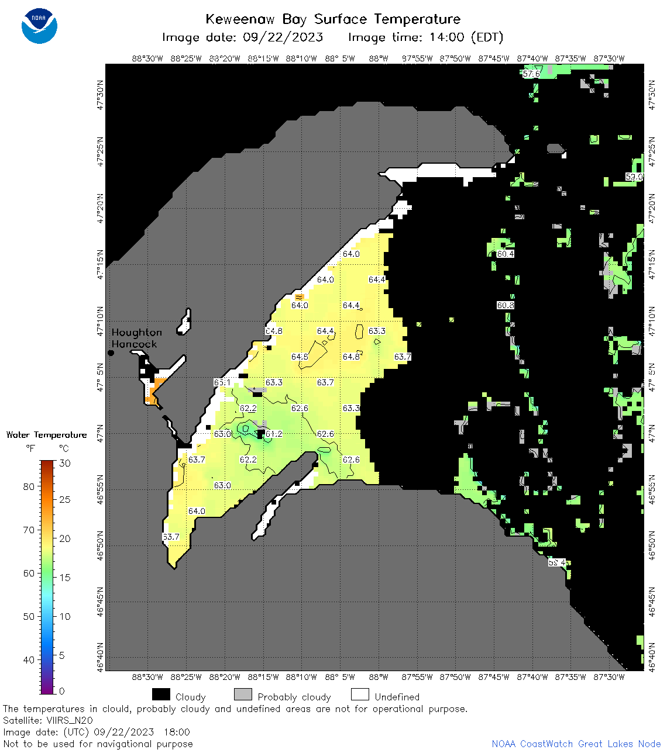The image size is (667, 753).
Task: Click the 57.6 temperature reading
Action: (x=531, y=74)
